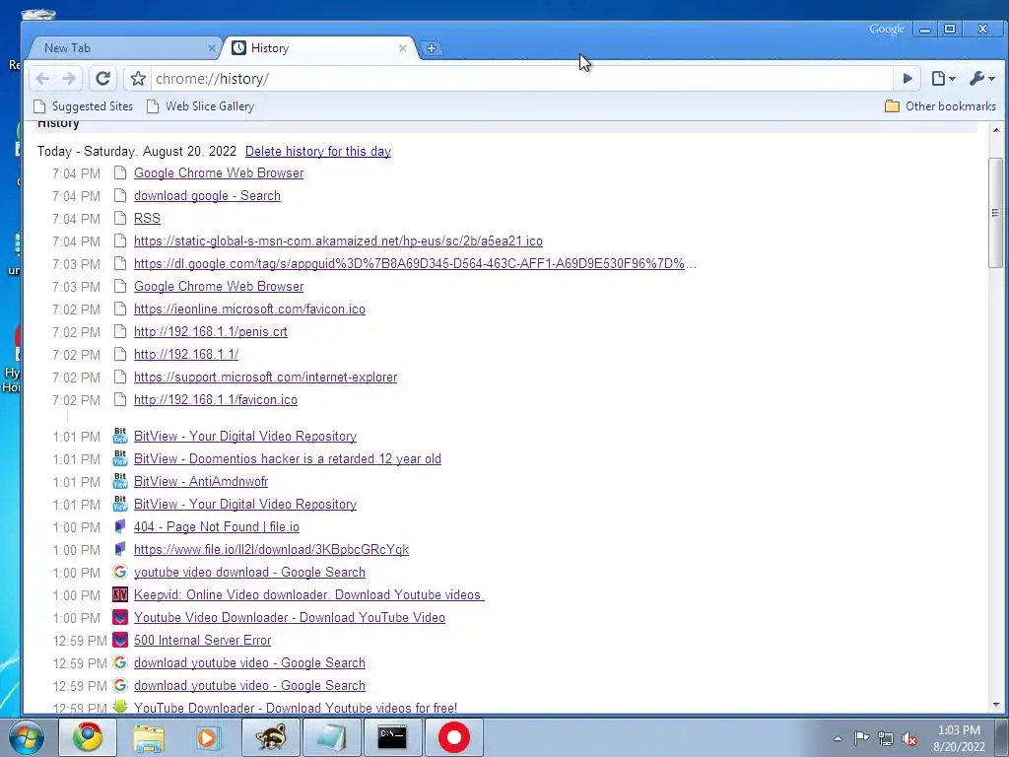Bookmark this page with the star icon
Viewport: 1009px width, 757px height.
click(138, 79)
